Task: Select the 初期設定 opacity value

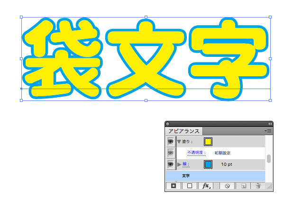Action: 222,153
